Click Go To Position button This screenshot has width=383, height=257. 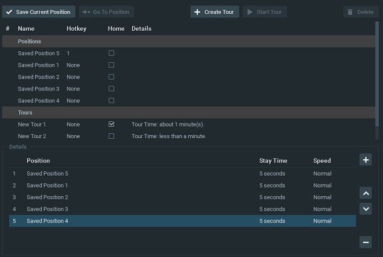point(106,12)
